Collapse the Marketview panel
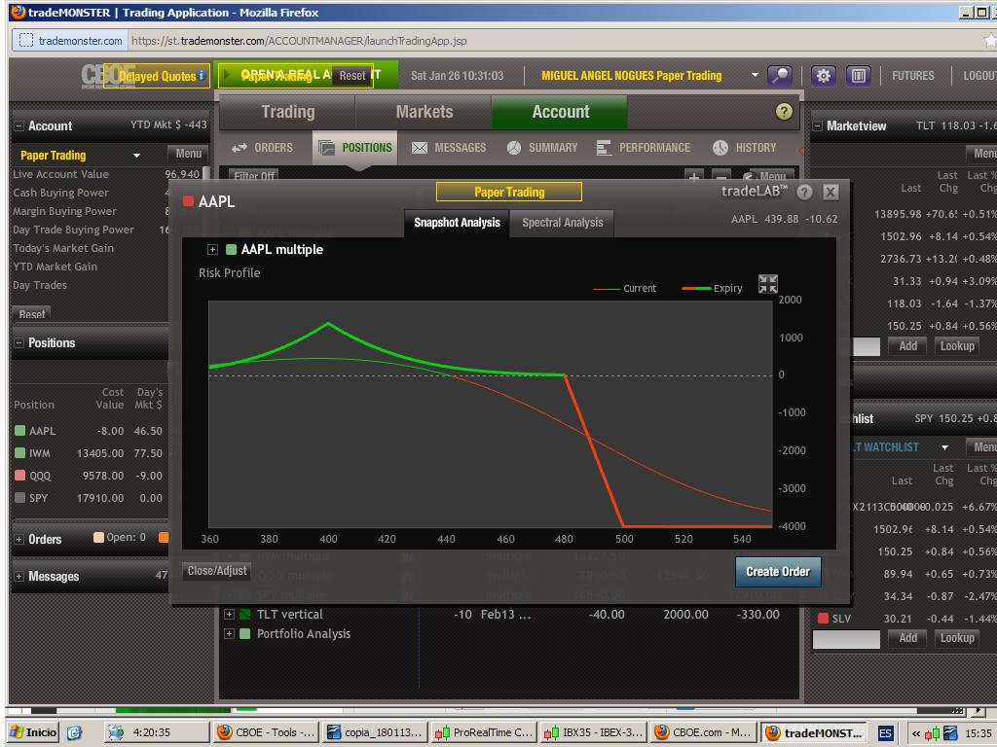This screenshot has width=997, height=747. 818,126
